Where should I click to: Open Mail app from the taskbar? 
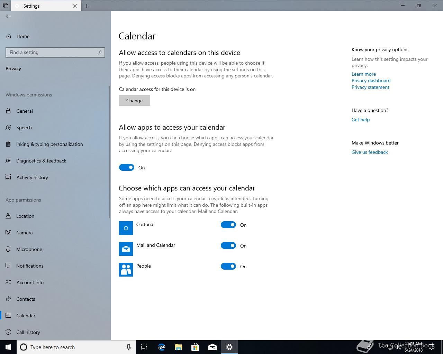(213, 347)
